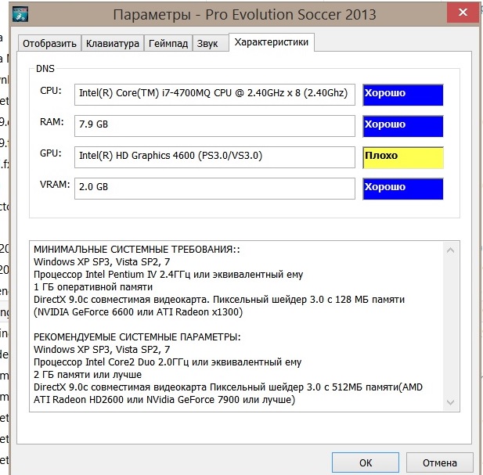
Task: Click the МИНИМАЛЬНЫЕ СИСТЕМНЫЕ ТРЕБОВАНИЯ heading
Action: (137, 249)
